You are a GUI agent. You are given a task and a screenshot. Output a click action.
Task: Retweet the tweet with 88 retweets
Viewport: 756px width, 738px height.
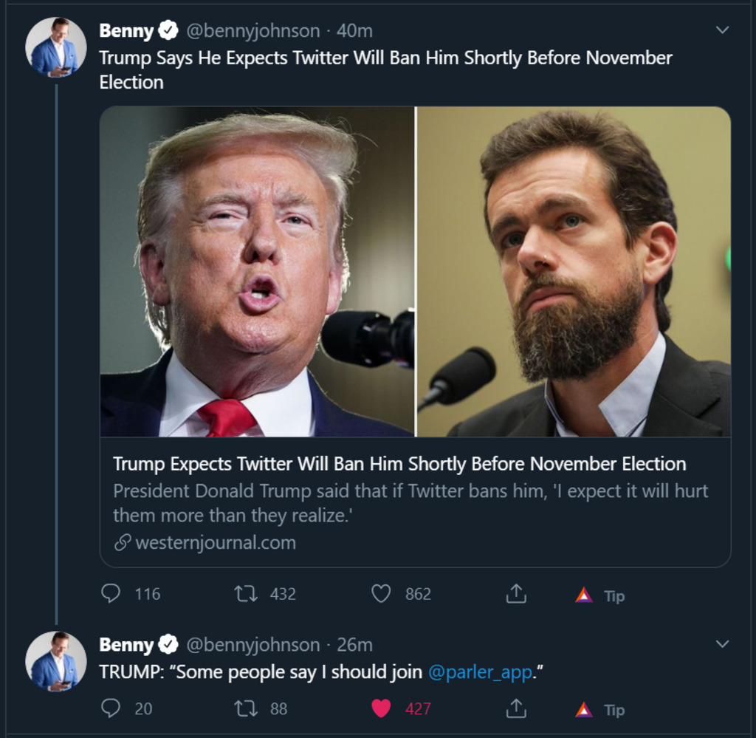pos(244,708)
